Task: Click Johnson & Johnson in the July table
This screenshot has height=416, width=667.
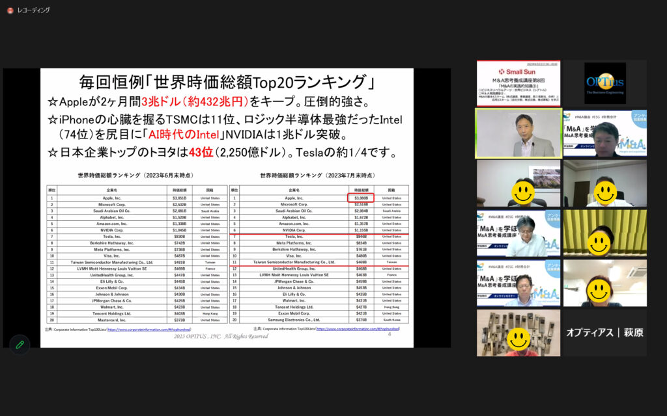Action: (294, 288)
